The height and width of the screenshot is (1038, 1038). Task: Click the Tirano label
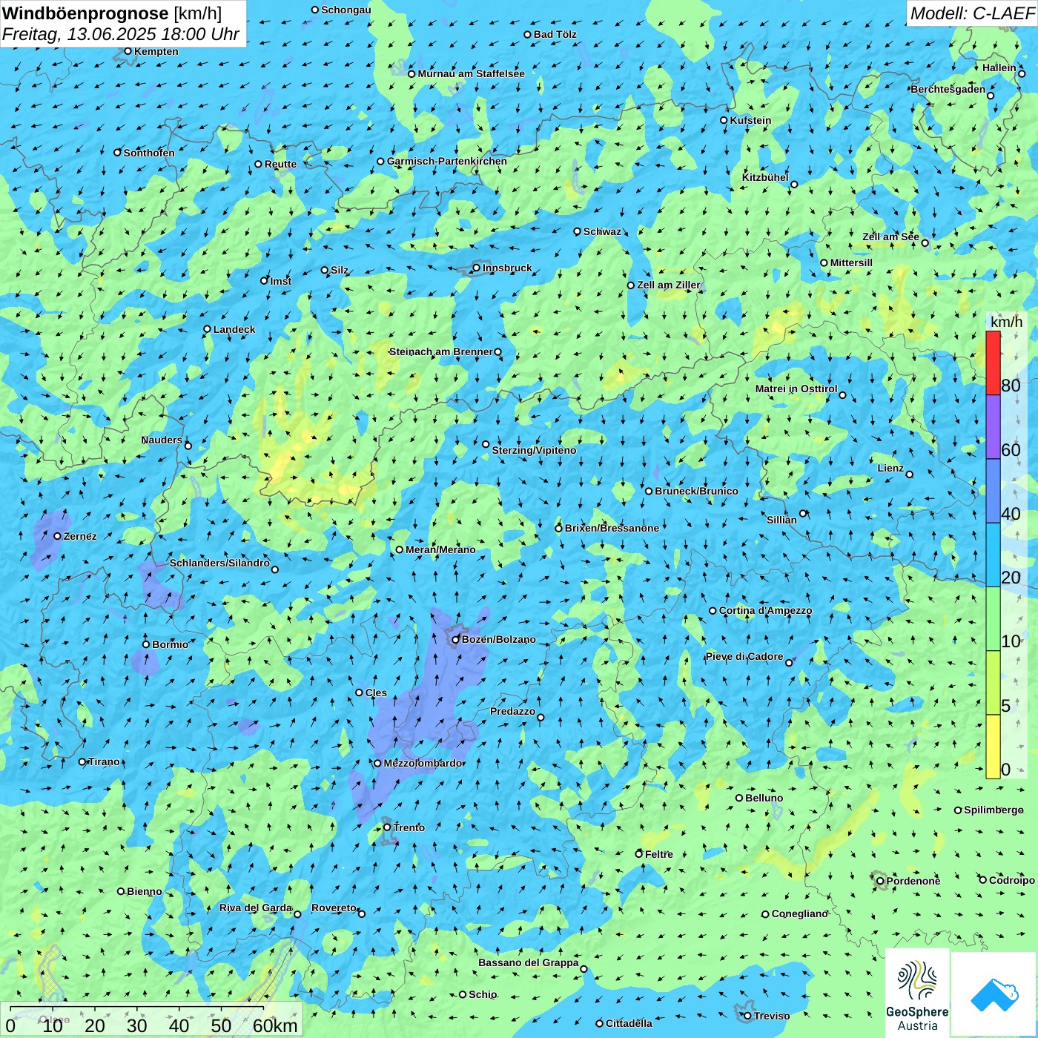pyautogui.click(x=104, y=761)
